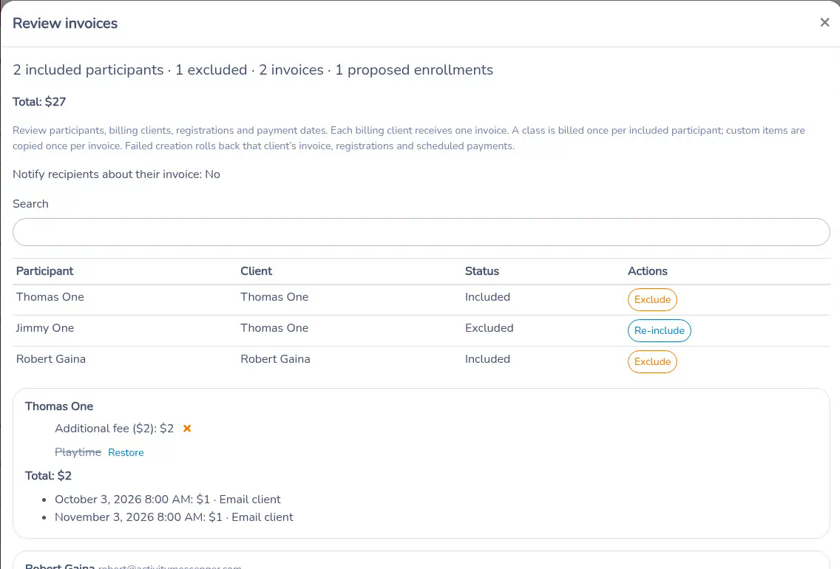Select the client cell Robert Gaina

[275, 358]
